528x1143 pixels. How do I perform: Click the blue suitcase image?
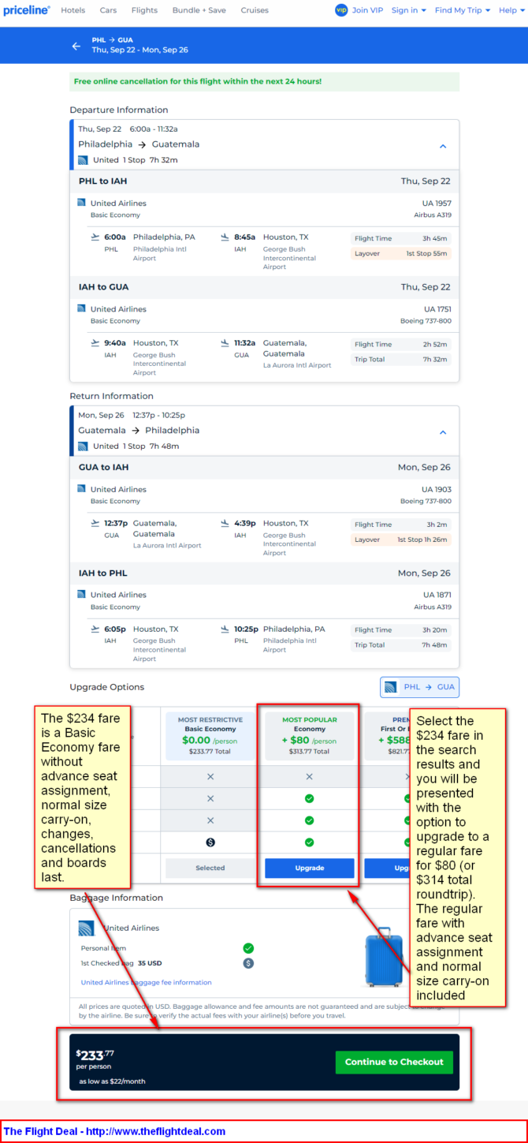(x=384, y=956)
